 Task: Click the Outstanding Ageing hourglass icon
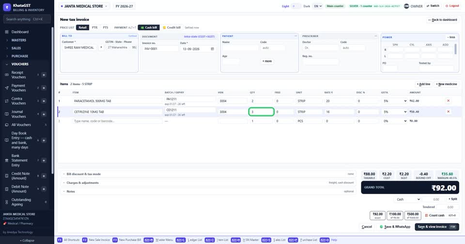click(x=6, y=202)
